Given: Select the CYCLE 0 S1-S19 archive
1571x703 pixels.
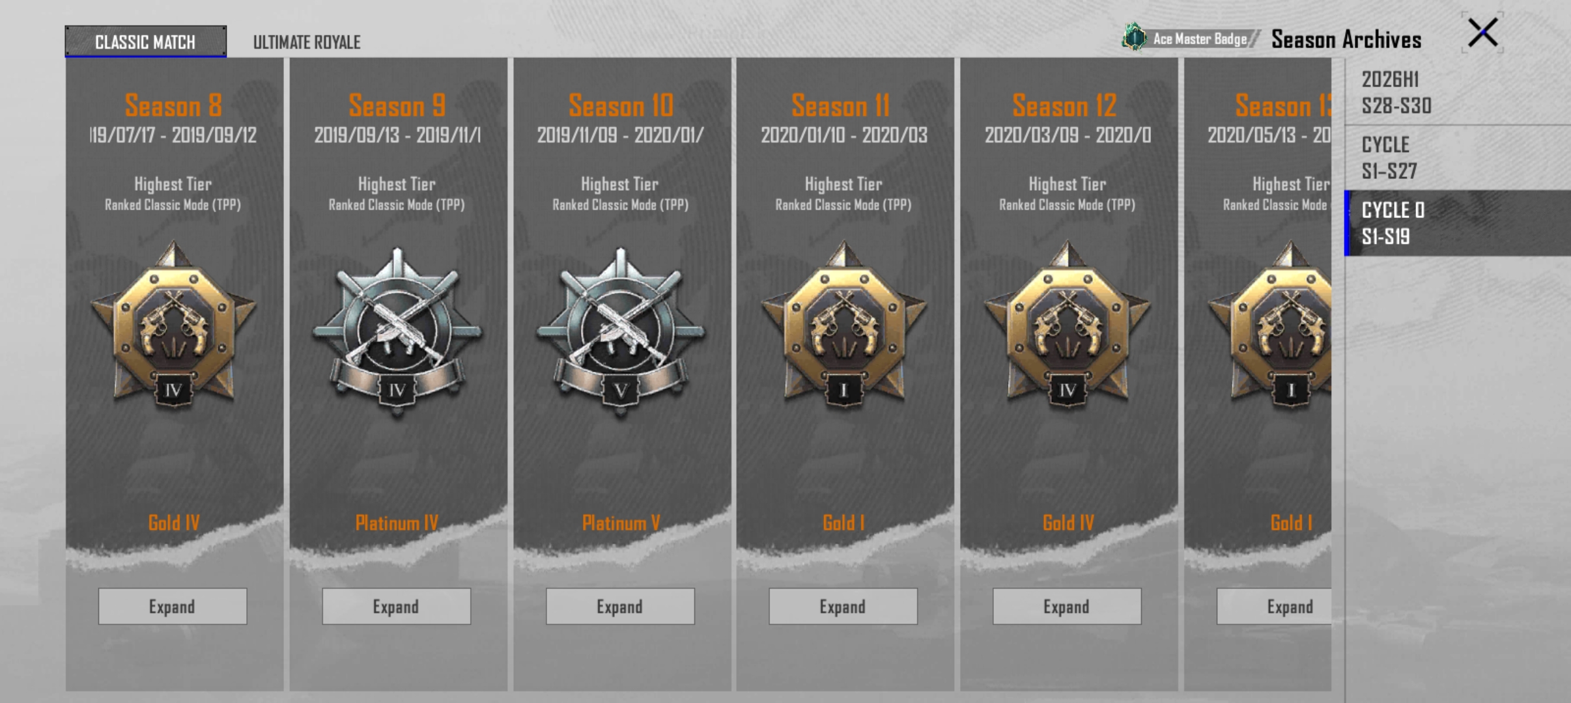Looking at the screenshot, I should (1458, 223).
